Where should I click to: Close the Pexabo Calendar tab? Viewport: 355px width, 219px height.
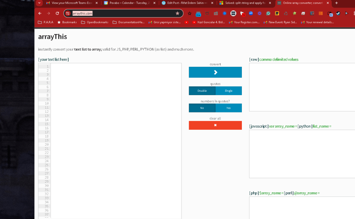point(154,3)
